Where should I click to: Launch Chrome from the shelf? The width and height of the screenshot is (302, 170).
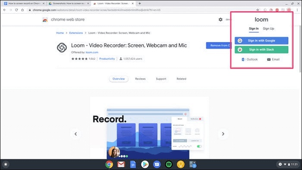[x=109, y=164]
